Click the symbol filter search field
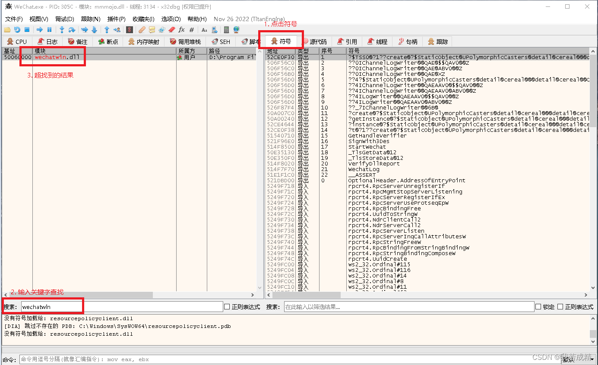Image resolution: width=598 pixels, height=365 pixels. coord(408,307)
